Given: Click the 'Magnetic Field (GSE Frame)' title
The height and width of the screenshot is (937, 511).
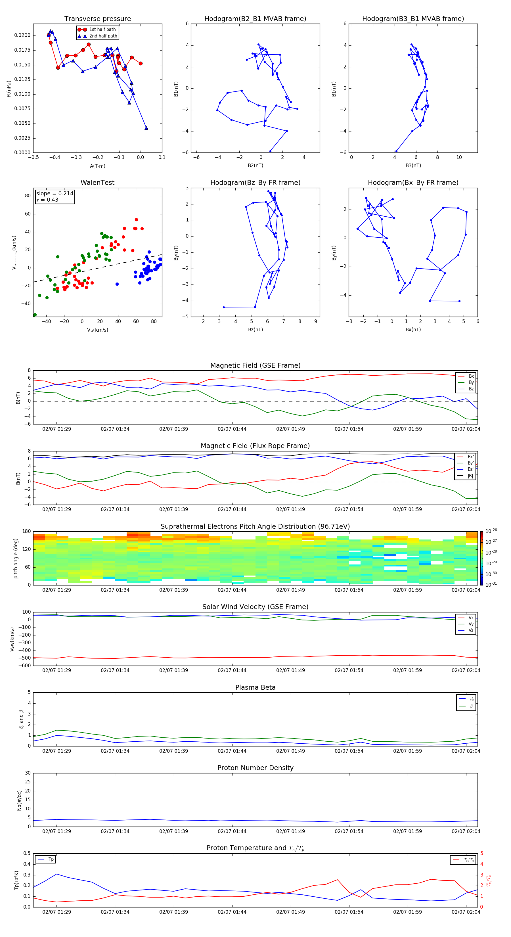Looking at the screenshot, I should pos(255,365).
